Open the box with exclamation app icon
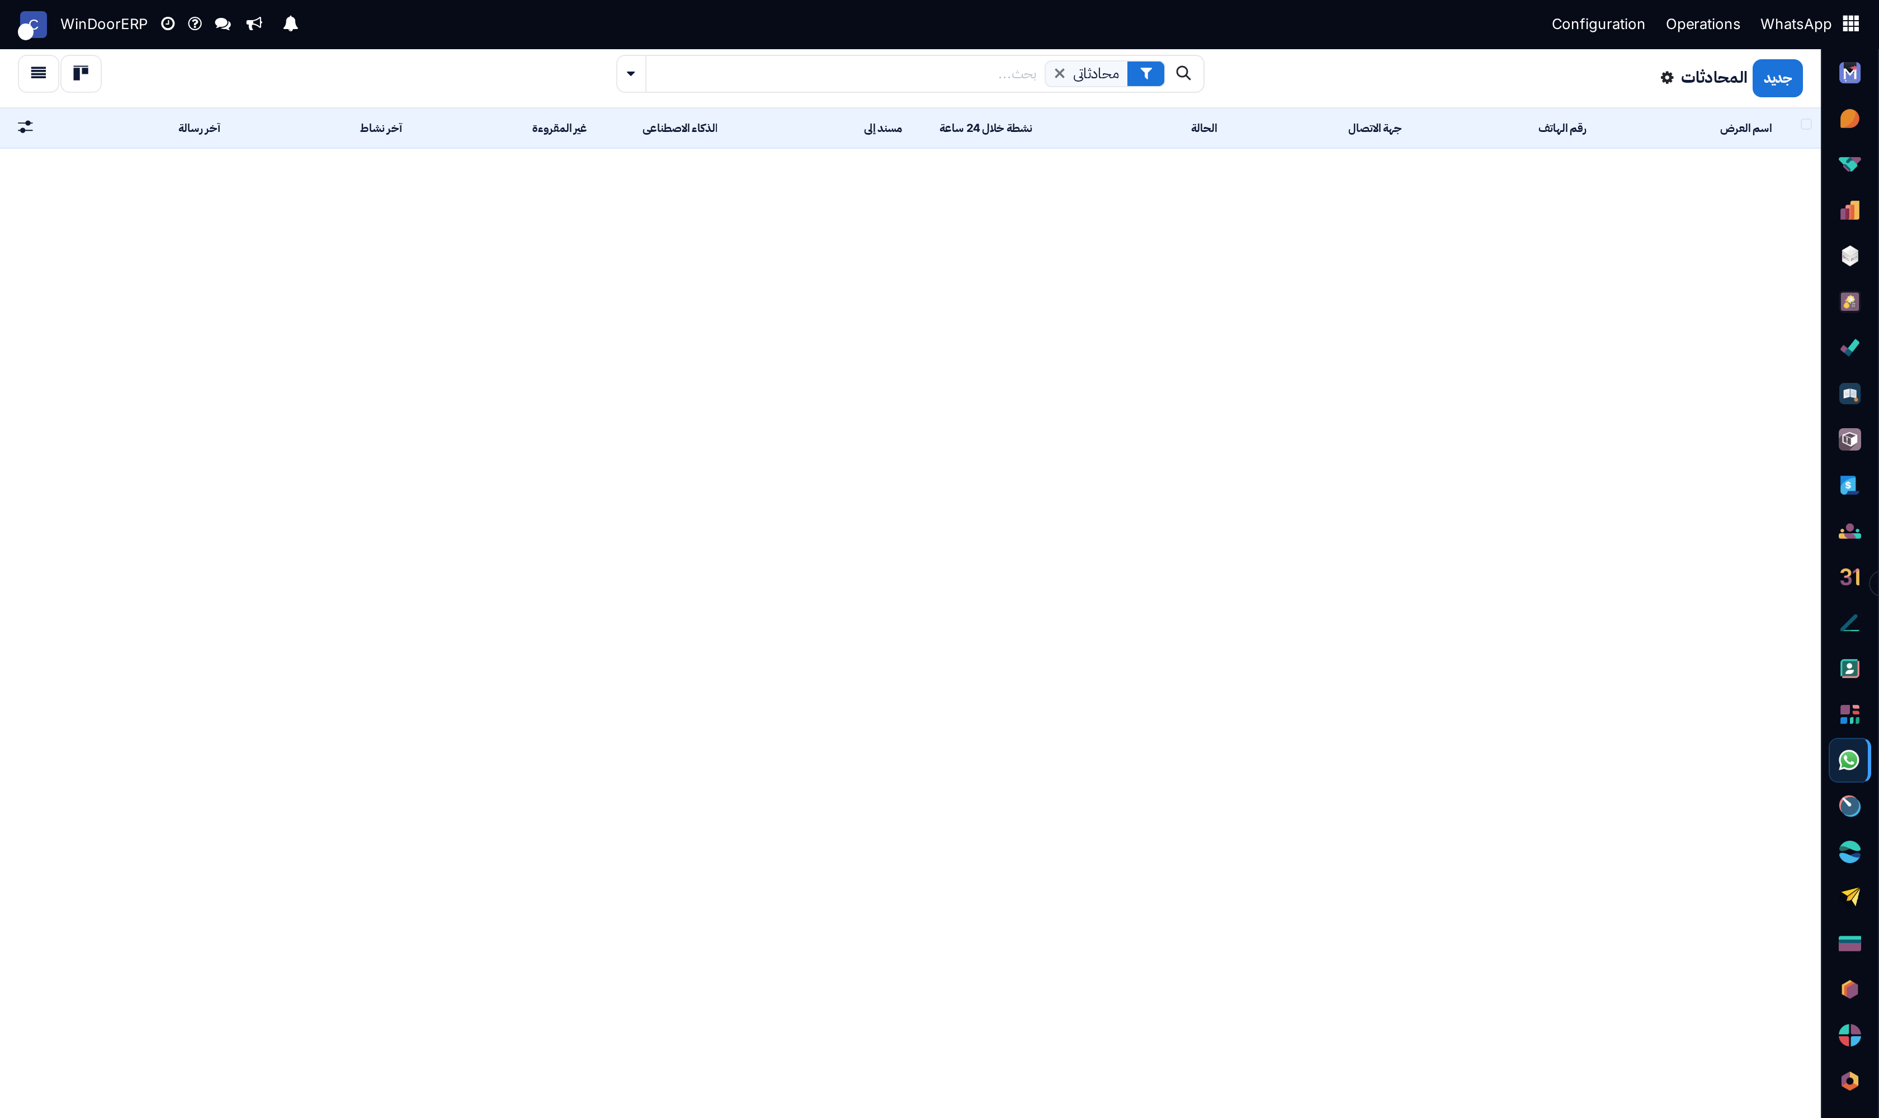1879x1118 pixels. coord(1849,439)
